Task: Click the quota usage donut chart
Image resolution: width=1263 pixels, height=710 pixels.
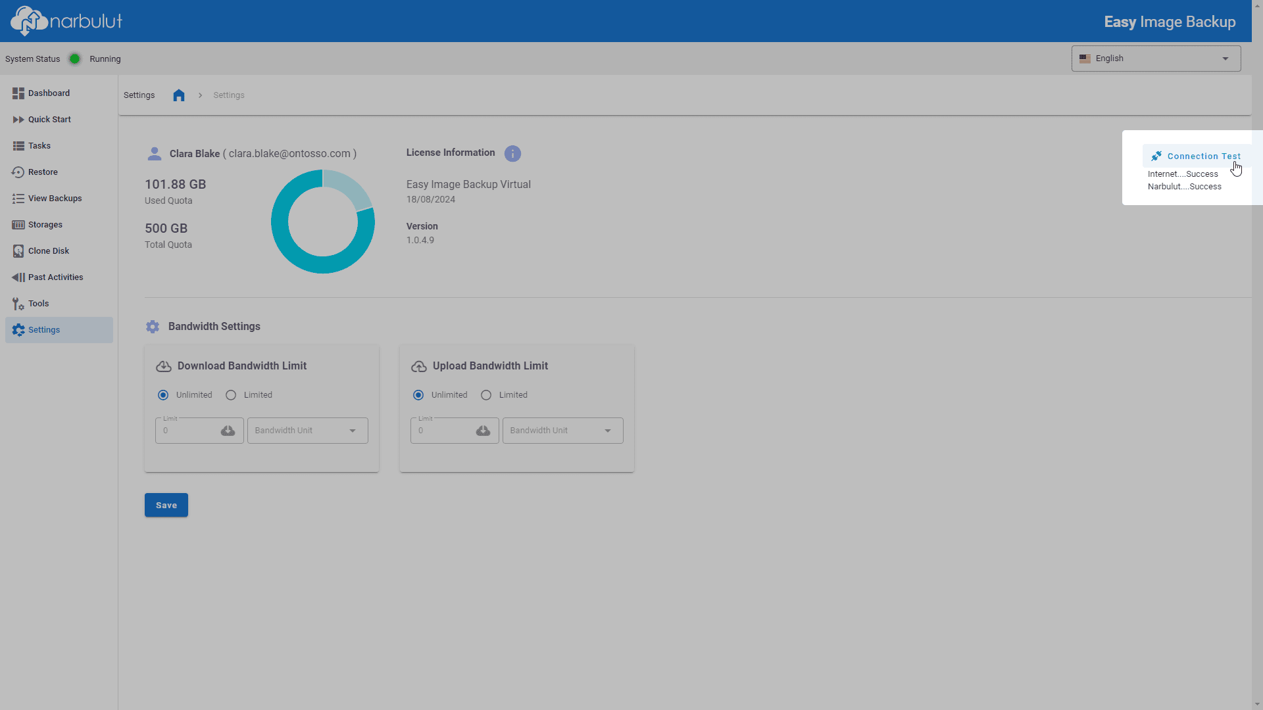Action: point(323,222)
